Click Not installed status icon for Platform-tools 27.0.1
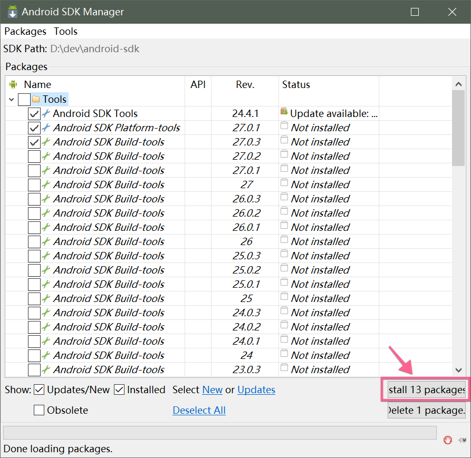This screenshot has width=471, height=458. (284, 125)
